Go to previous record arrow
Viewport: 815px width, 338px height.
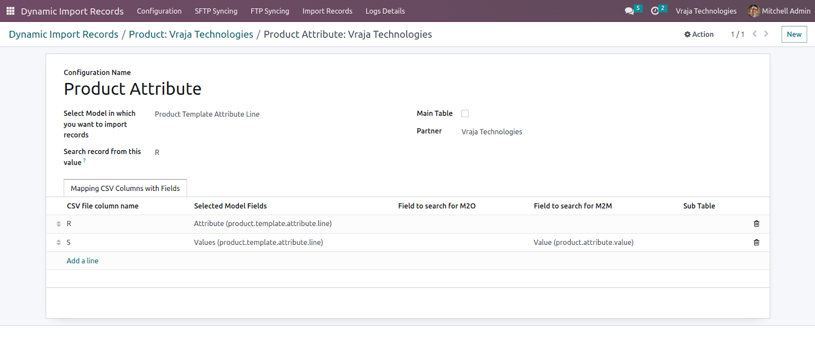point(754,34)
